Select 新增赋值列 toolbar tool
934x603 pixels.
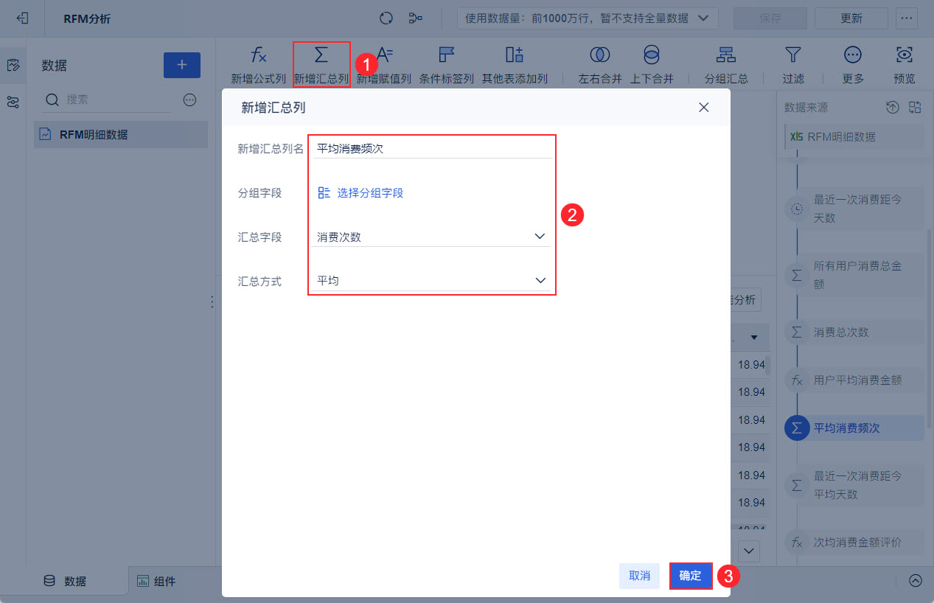[384, 65]
